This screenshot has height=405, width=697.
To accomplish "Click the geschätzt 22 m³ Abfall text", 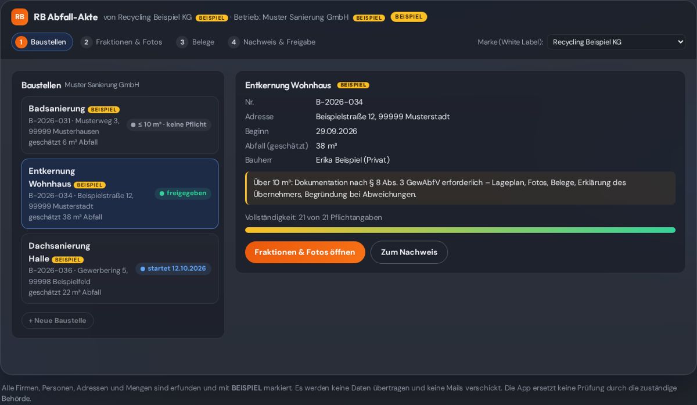I will pyautogui.click(x=65, y=292).
